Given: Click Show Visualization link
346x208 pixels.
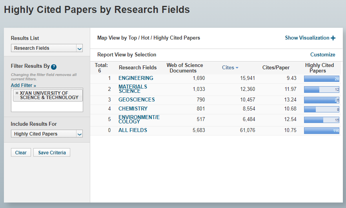Looking at the screenshot, I should [x=307, y=38].
